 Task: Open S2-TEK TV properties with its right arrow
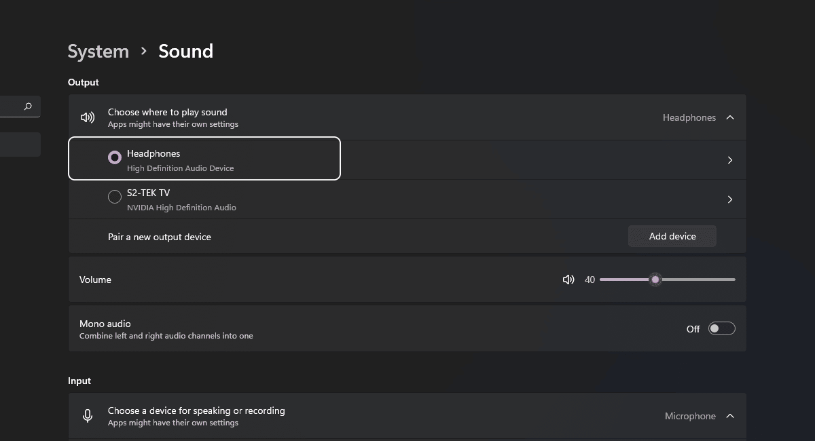click(730, 199)
